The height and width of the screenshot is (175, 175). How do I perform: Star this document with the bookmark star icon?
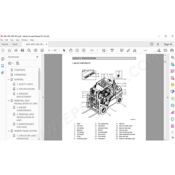click(9, 50)
